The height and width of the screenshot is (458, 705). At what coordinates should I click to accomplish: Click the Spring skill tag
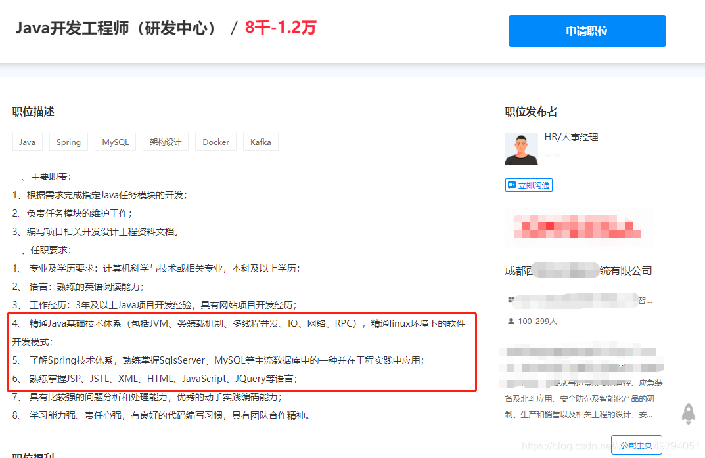click(68, 142)
